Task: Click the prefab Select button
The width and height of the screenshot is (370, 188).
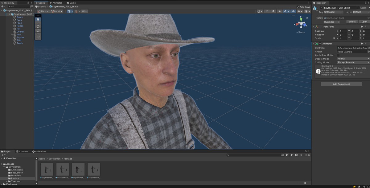Action: point(352,22)
